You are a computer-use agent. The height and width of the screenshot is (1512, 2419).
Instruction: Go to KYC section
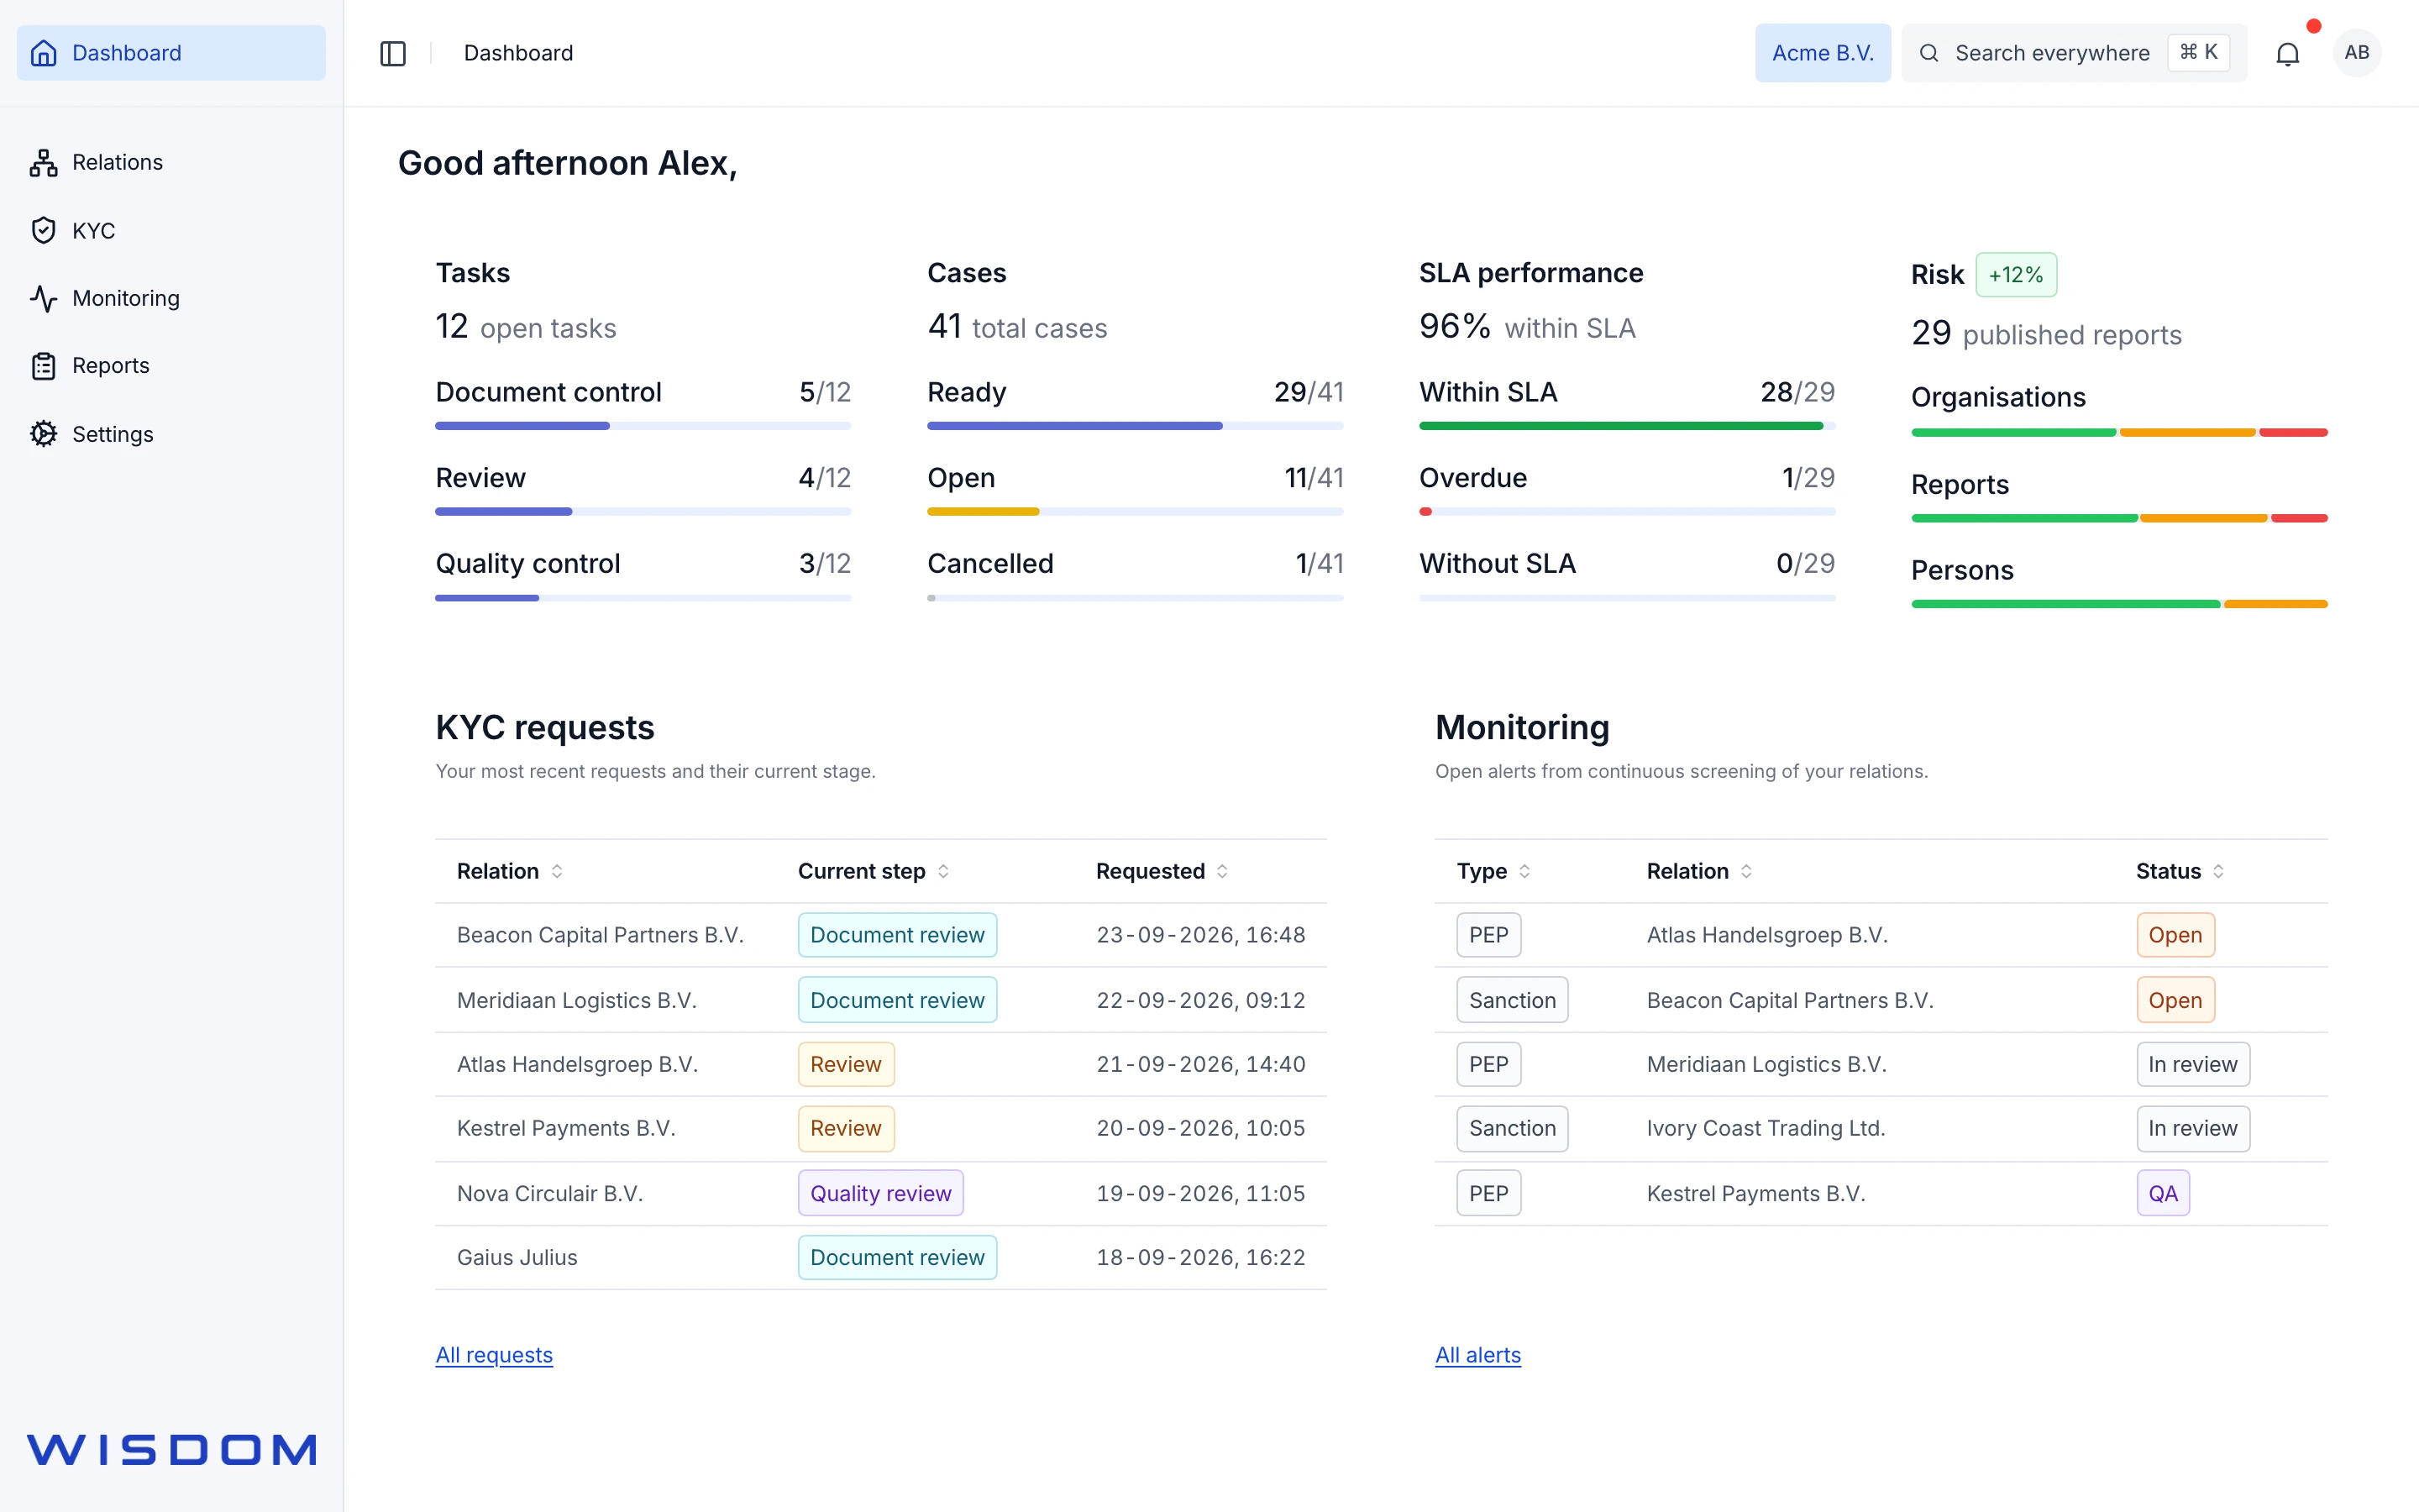171,230
